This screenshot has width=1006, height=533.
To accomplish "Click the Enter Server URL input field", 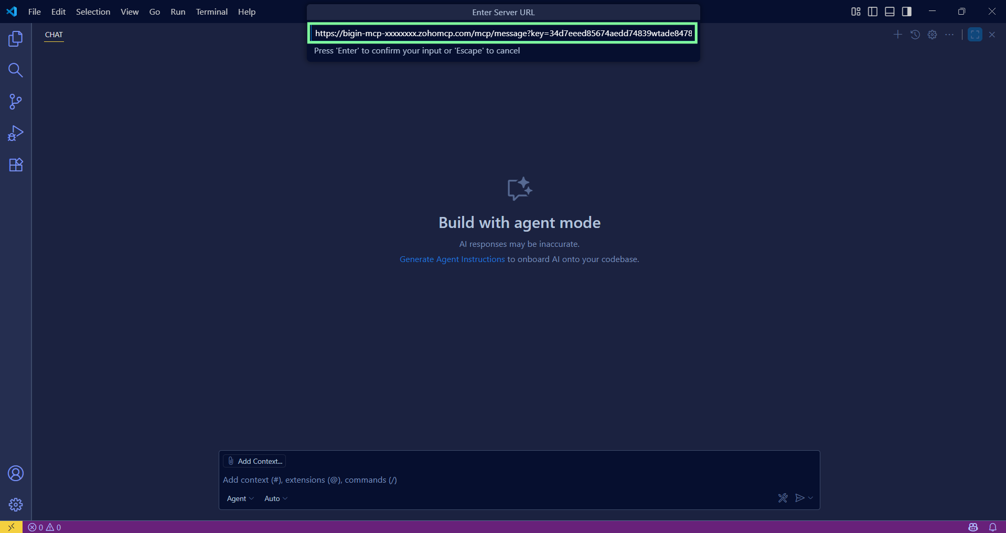I will point(502,34).
